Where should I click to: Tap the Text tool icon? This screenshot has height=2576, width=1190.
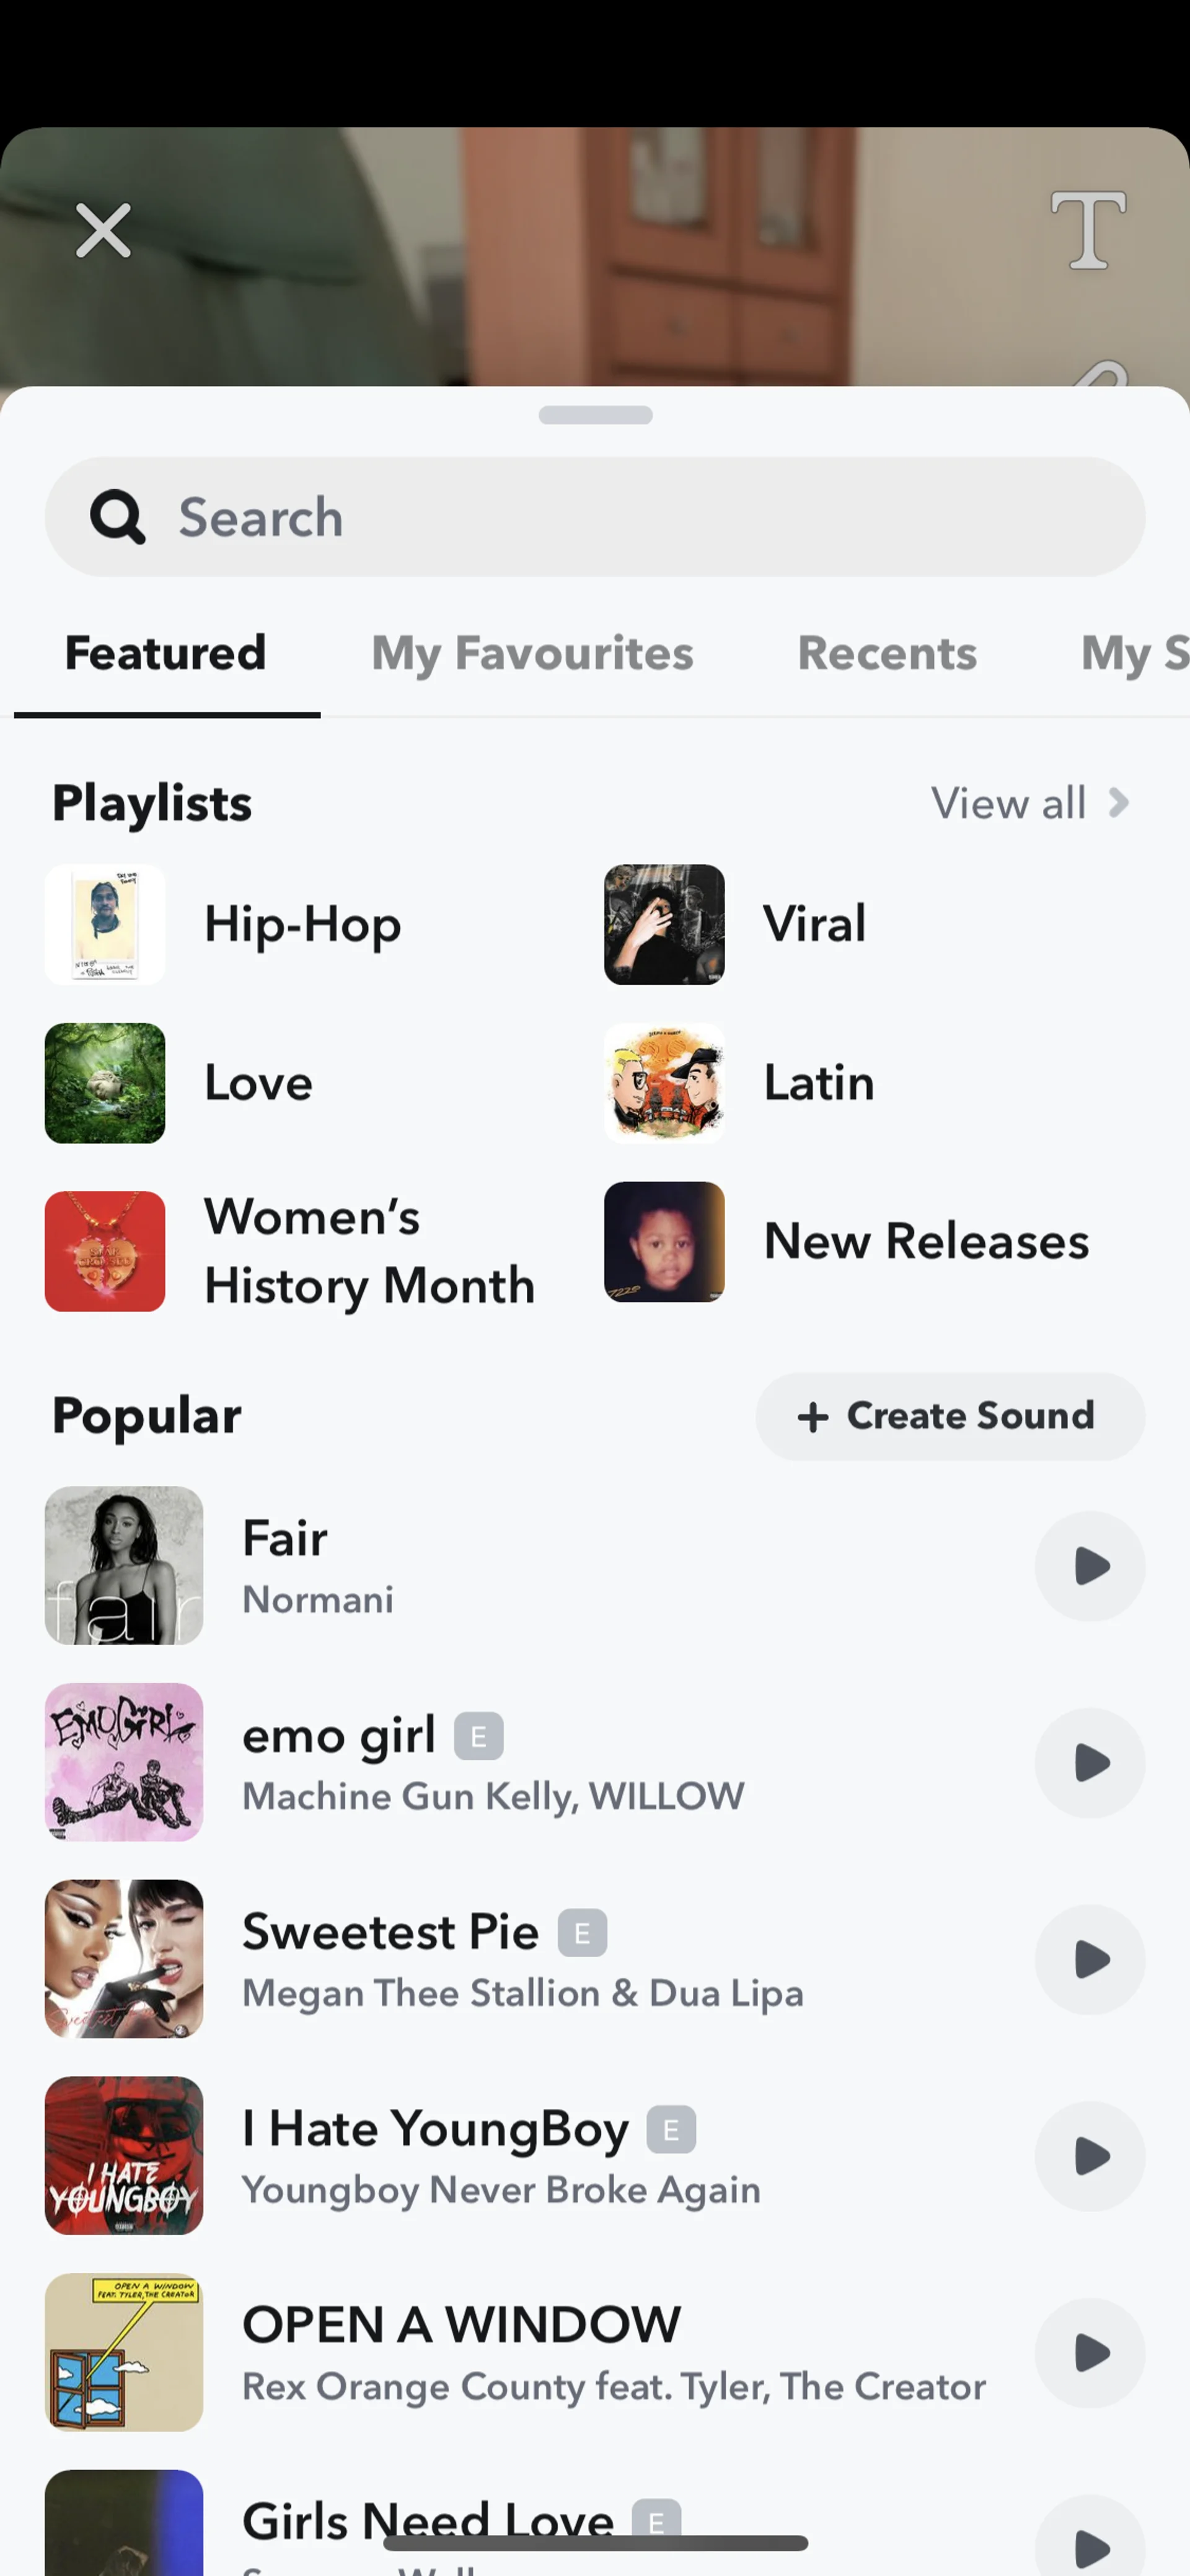[1088, 231]
